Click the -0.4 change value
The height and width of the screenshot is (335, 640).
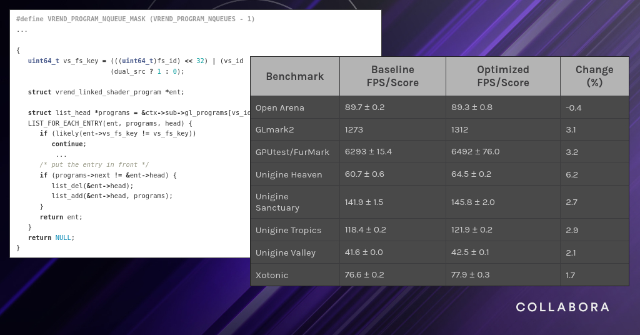[574, 107]
